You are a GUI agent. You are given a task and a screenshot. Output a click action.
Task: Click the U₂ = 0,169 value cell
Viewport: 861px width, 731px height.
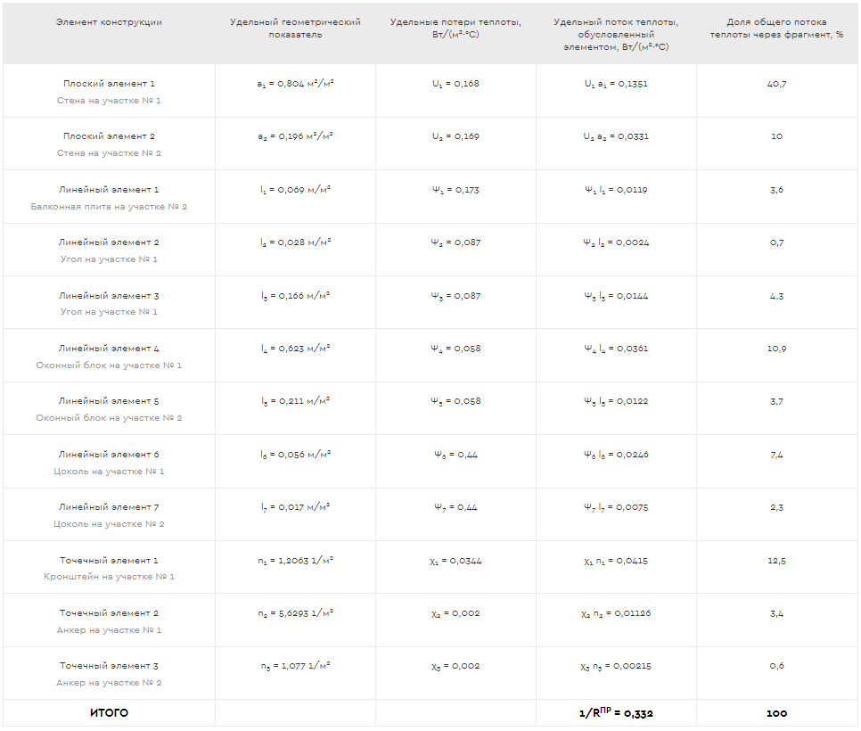455,136
